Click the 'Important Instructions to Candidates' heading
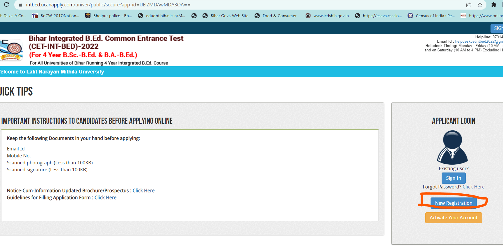Screen dimensions: 503x248 (87, 121)
